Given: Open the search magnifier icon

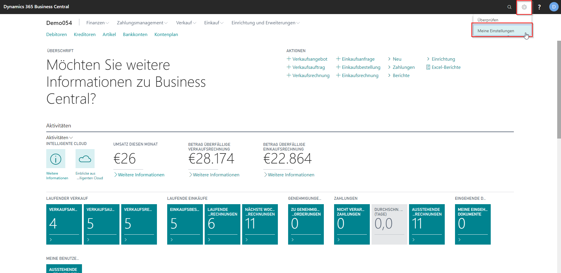Looking at the screenshot, I should [509, 7].
